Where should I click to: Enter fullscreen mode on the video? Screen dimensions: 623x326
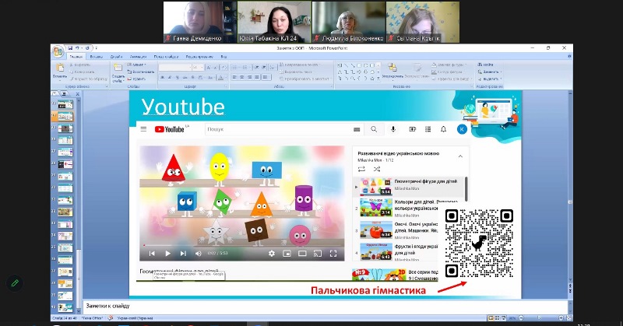(333, 254)
